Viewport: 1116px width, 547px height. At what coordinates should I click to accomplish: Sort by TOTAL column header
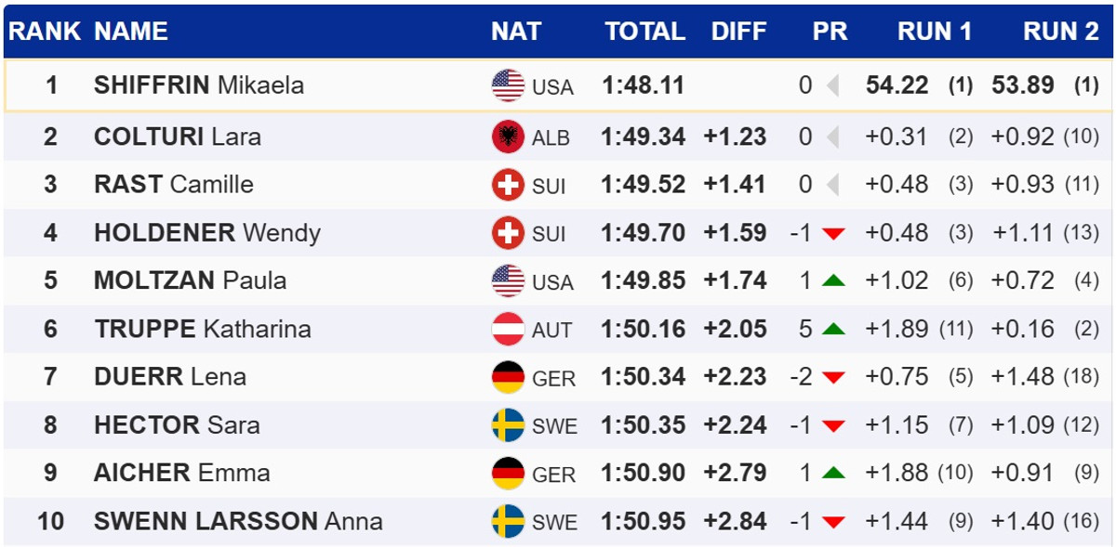(x=644, y=32)
